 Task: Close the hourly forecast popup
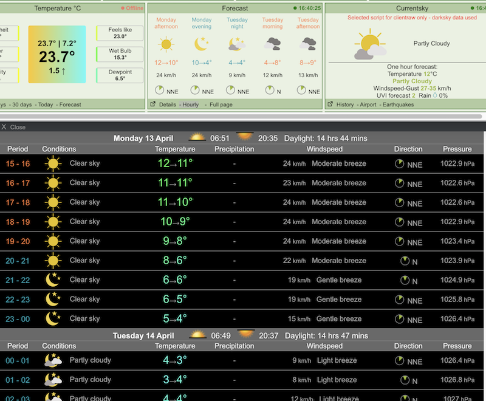(x=13, y=127)
